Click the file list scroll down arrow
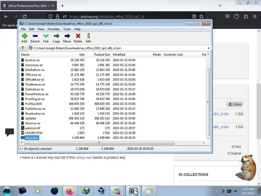The image size is (261, 196). coord(208,138)
